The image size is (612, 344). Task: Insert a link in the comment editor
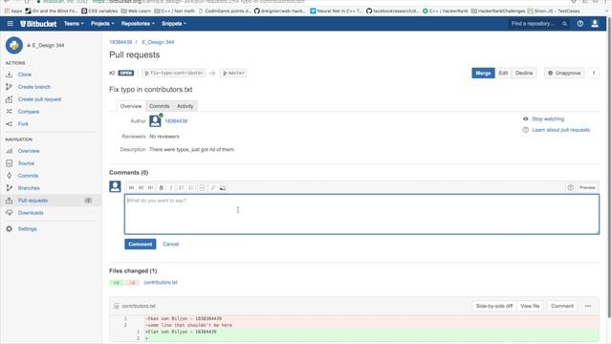[x=212, y=187]
